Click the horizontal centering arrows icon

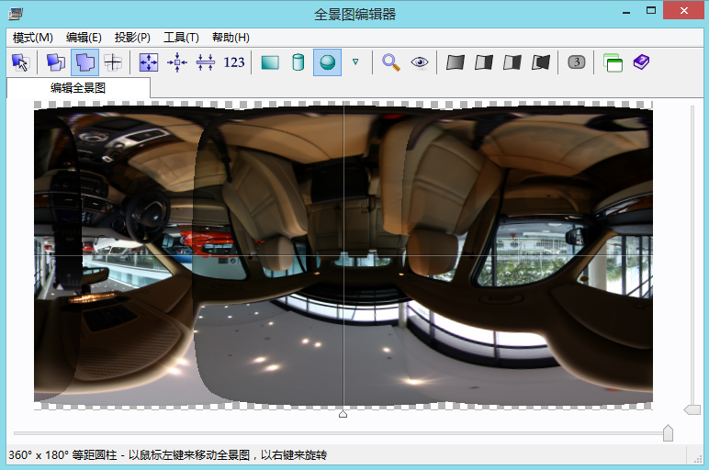click(x=177, y=62)
